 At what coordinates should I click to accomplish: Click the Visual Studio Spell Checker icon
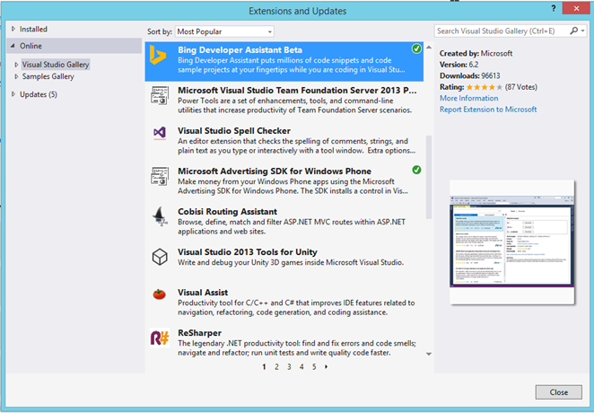point(160,134)
